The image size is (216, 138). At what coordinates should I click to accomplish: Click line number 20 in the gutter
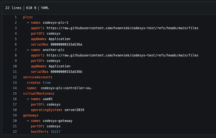[x=15, y=121]
